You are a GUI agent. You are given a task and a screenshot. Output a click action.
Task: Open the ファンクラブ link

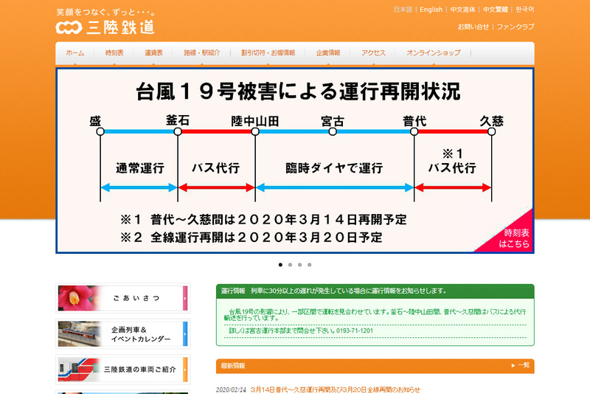coord(515,27)
